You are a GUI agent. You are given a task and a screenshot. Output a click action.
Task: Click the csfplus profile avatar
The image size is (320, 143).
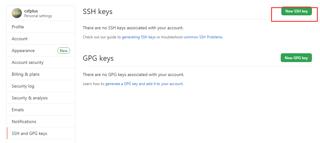coord(17,13)
